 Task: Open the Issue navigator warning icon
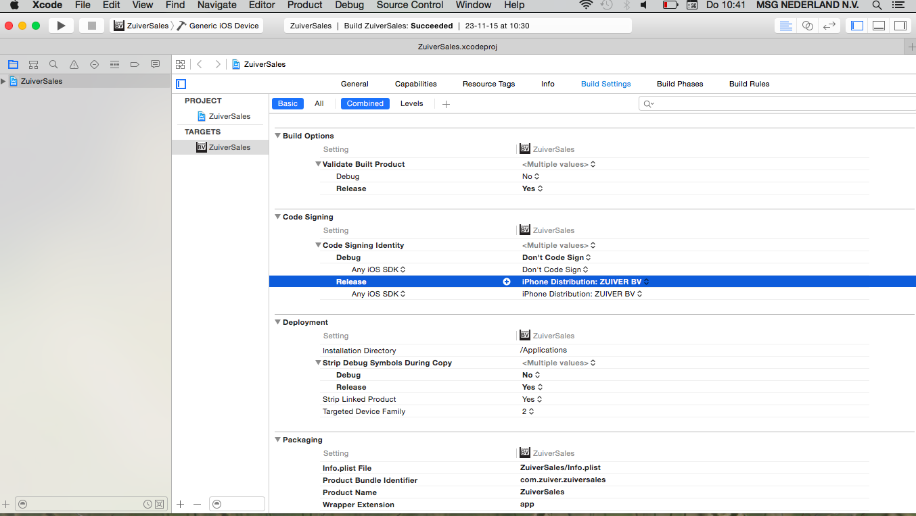[x=74, y=65]
